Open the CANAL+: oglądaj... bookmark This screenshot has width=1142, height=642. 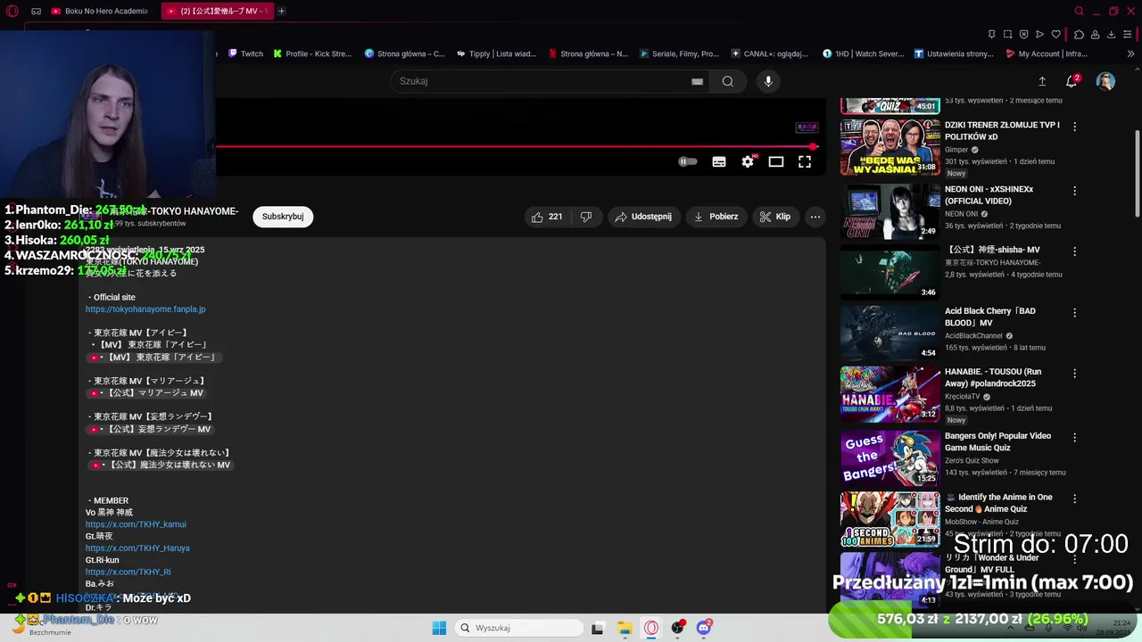[769, 53]
